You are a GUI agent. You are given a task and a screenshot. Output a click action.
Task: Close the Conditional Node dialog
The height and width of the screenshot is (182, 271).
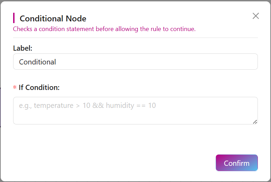pos(255,16)
